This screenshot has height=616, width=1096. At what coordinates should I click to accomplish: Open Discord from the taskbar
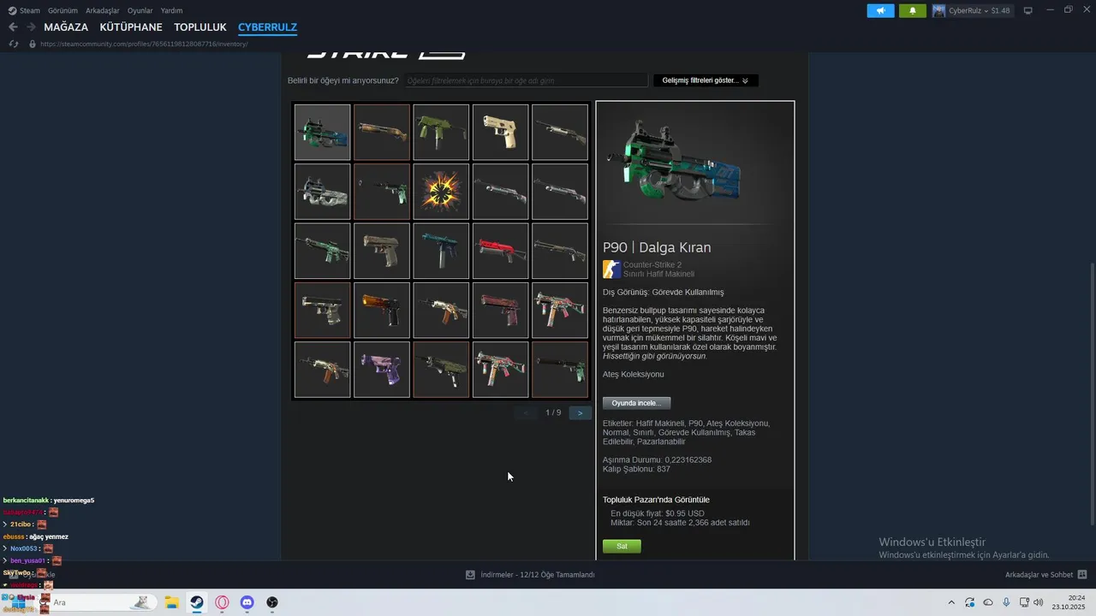tap(247, 602)
